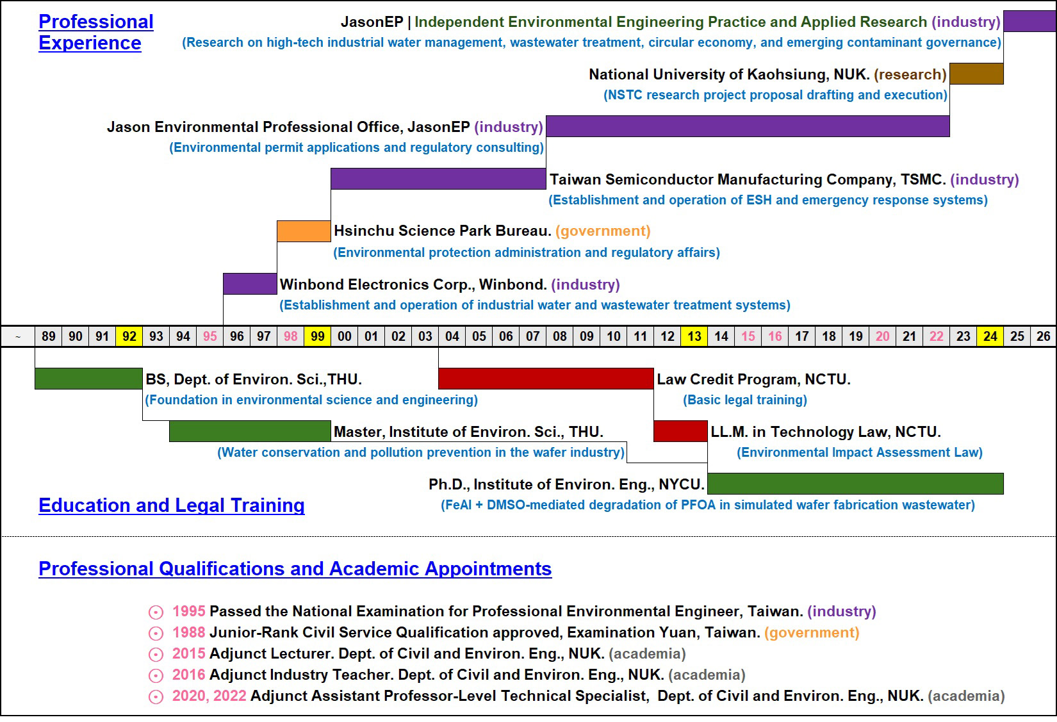Click 'Ph.D., Institute of Environ. Eng., NYCU.' label
1057x722 pixels.
click(x=566, y=484)
